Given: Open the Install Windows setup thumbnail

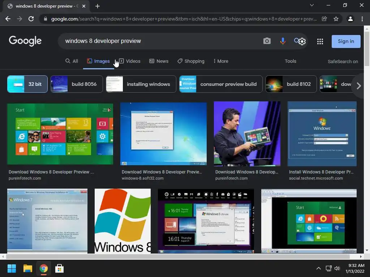Looking at the screenshot, I should coord(322,134).
